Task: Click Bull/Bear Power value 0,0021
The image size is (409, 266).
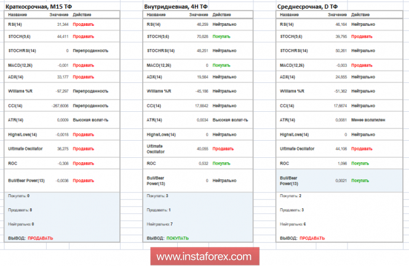Action: (341, 181)
